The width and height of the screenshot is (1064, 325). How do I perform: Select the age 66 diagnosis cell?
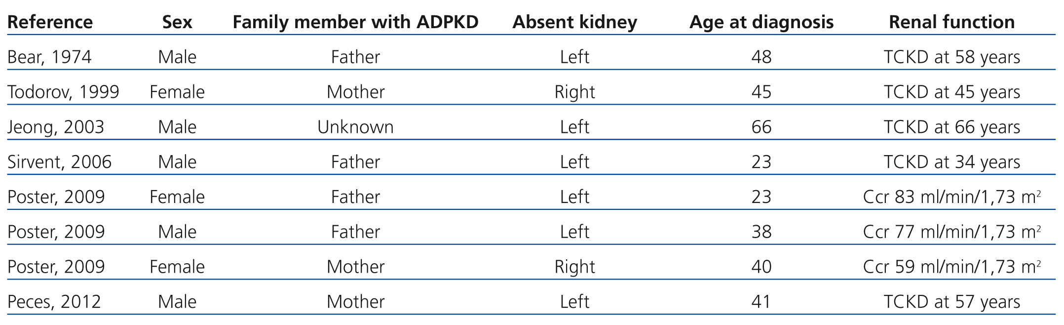click(x=761, y=127)
